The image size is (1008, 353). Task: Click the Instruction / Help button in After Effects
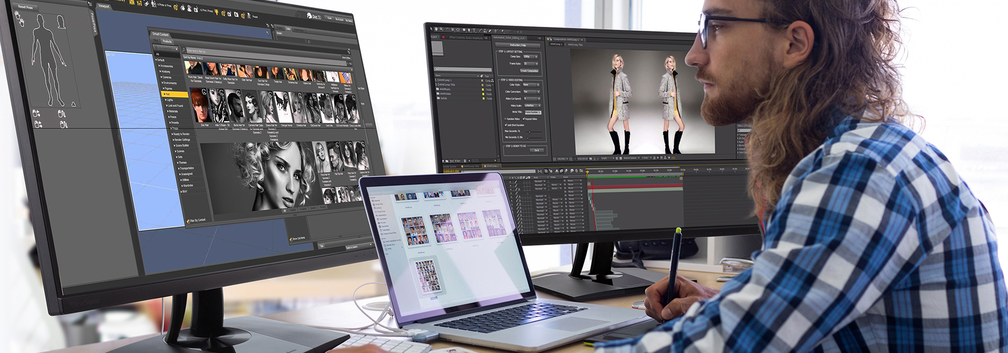coord(518,45)
